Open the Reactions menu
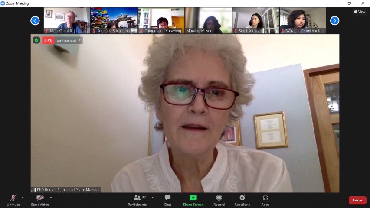This screenshot has width=370, height=208. 242,200
